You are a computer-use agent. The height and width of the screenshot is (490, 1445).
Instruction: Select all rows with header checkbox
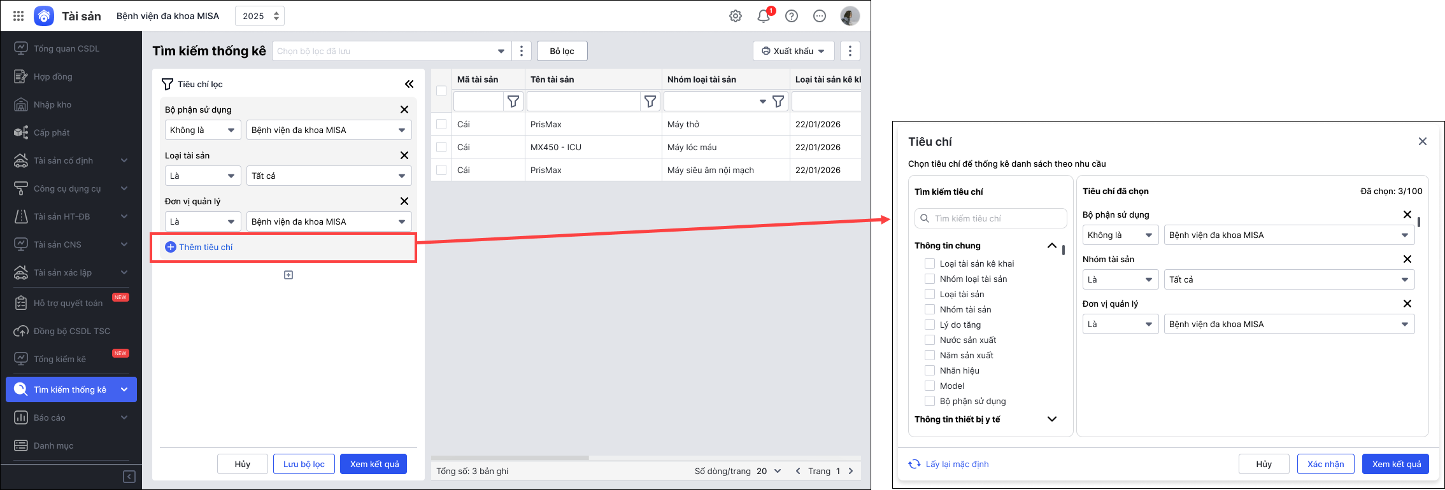point(441,90)
